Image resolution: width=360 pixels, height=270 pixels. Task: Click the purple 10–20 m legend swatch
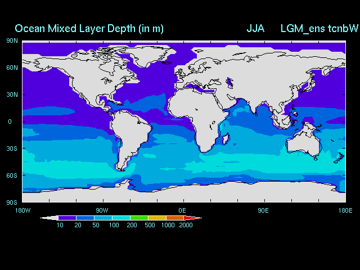(x=67, y=218)
